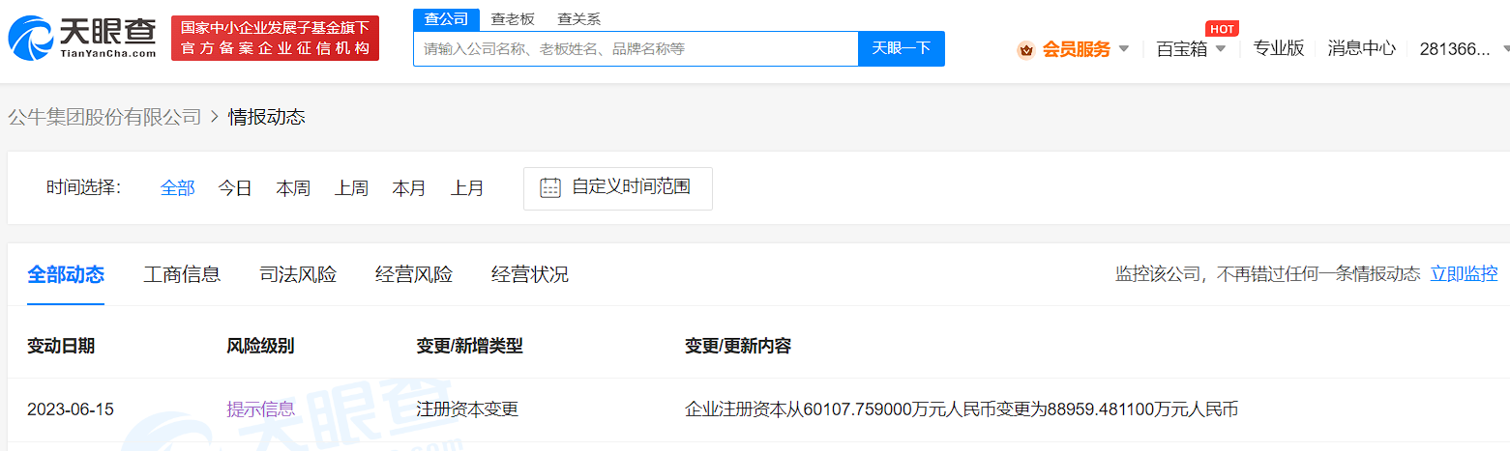
Task: Click the 会员服务 crown icon
Action: (x=1026, y=49)
